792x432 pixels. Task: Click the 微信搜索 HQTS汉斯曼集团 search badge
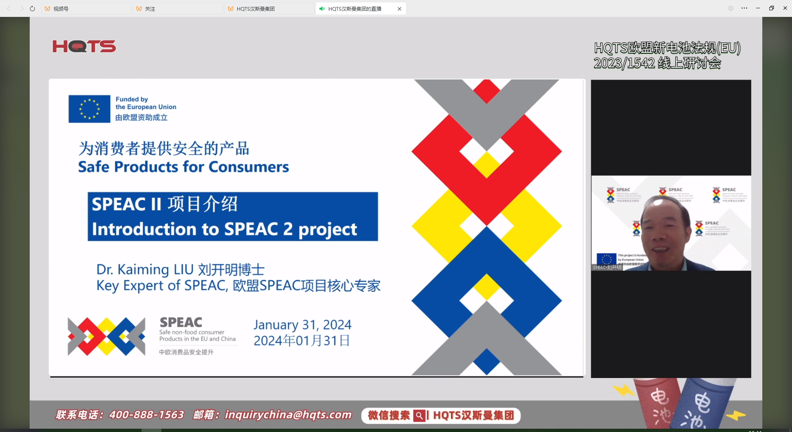tap(441, 416)
